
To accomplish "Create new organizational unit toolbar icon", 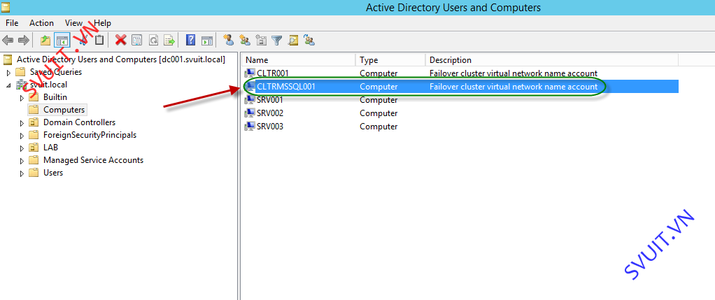I will coord(261,40).
